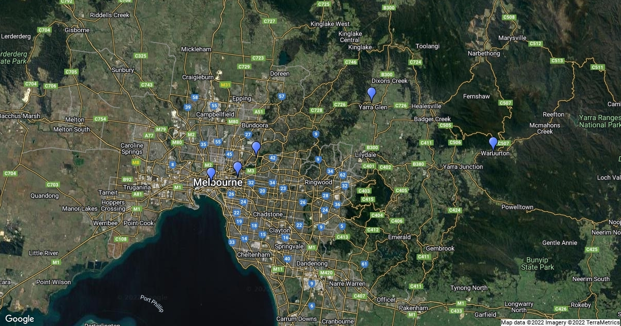
Task: Select the blue marker at Warburton
Action: tap(493, 142)
